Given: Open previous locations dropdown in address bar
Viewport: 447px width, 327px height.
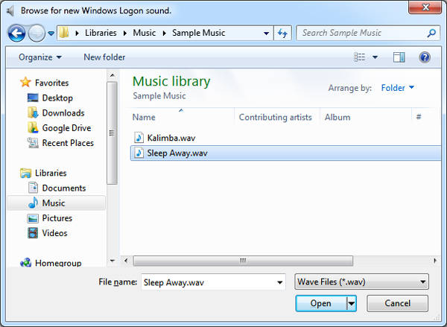Looking at the screenshot, I should coord(266,34).
